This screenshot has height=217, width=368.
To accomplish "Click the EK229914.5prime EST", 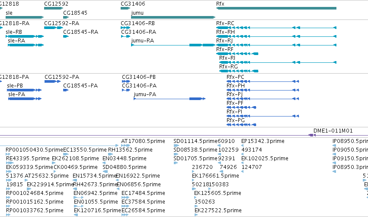I will 51,185.
